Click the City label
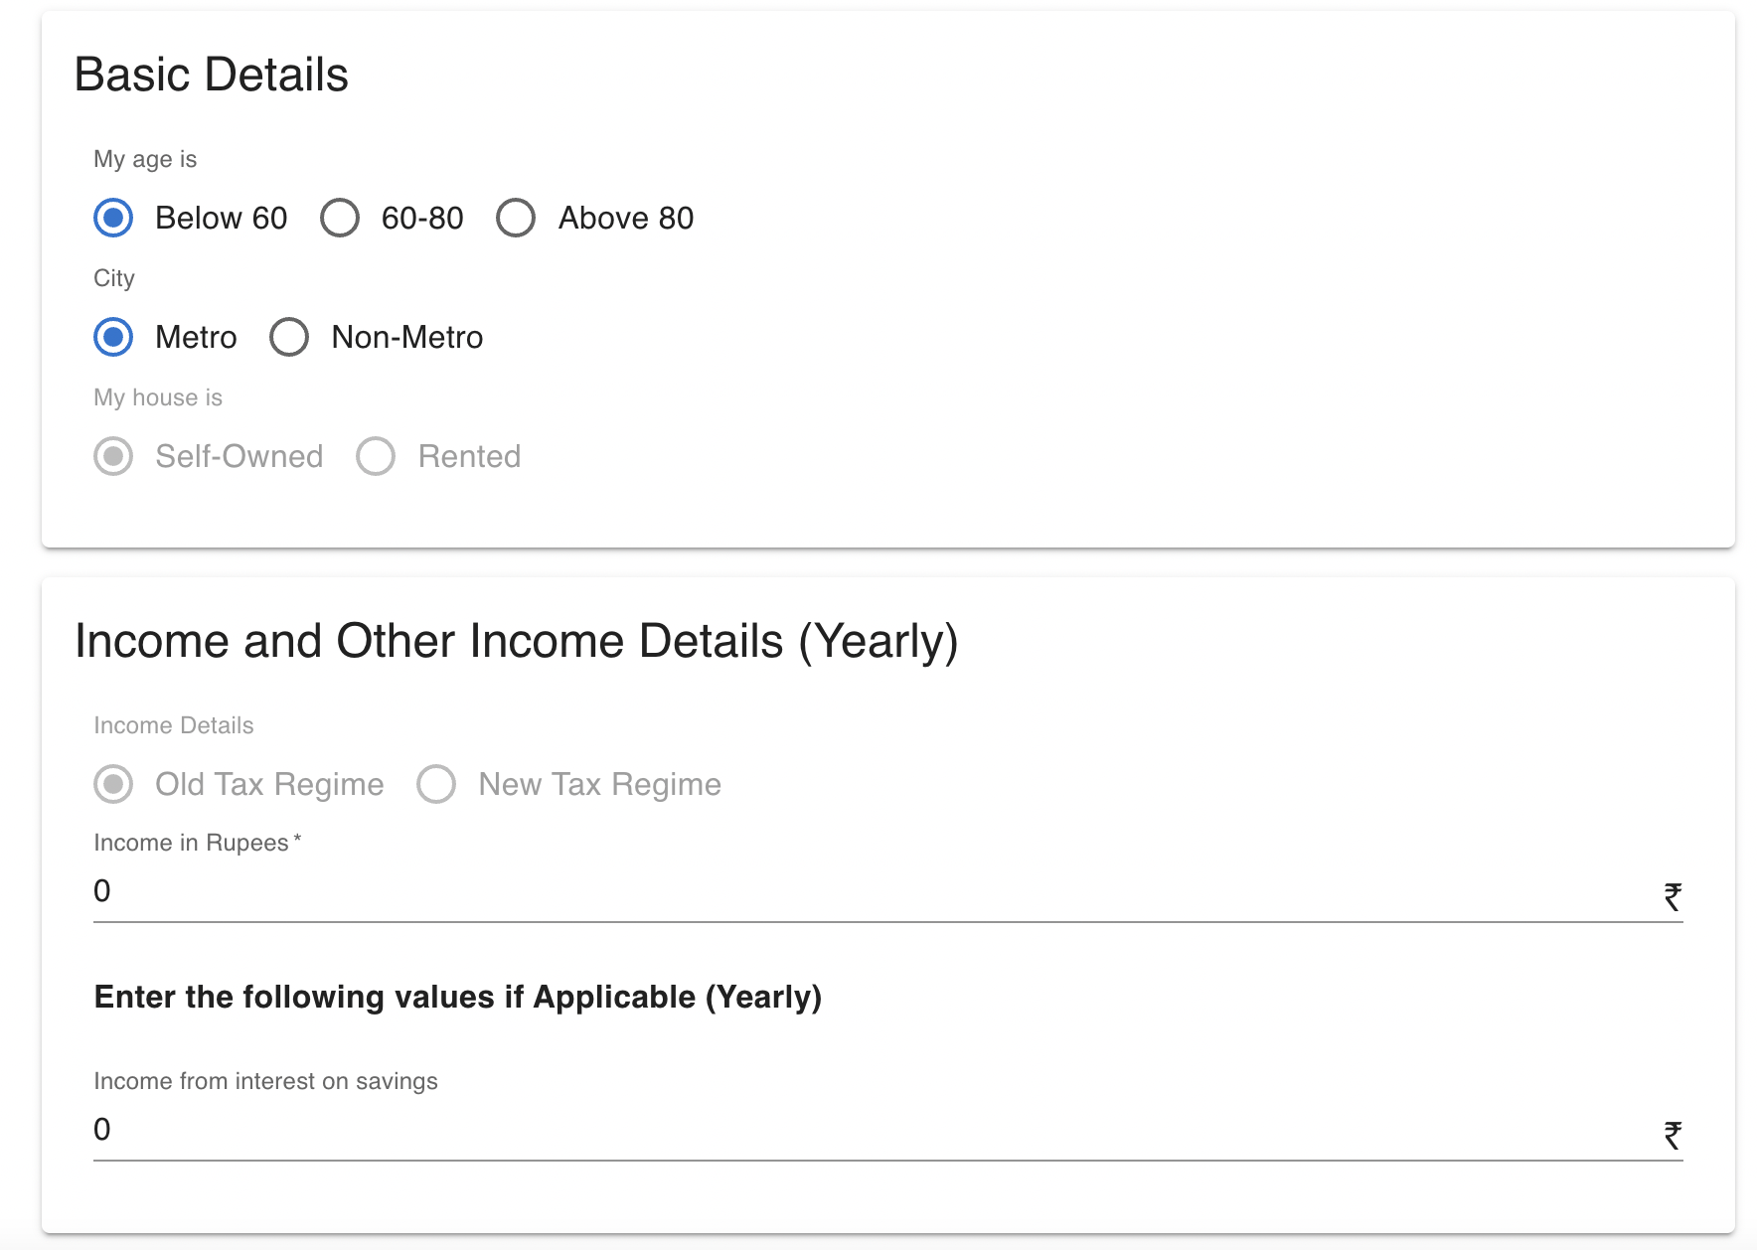The width and height of the screenshot is (1757, 1250). [113, 278]
